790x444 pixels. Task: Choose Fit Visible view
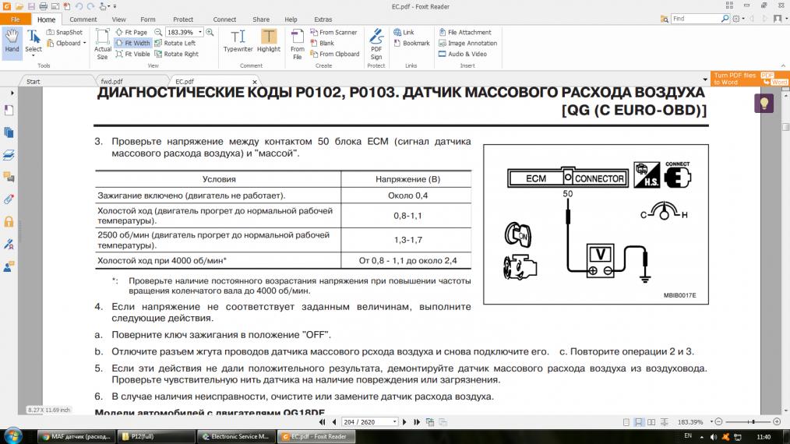click(x=133, y=54)
